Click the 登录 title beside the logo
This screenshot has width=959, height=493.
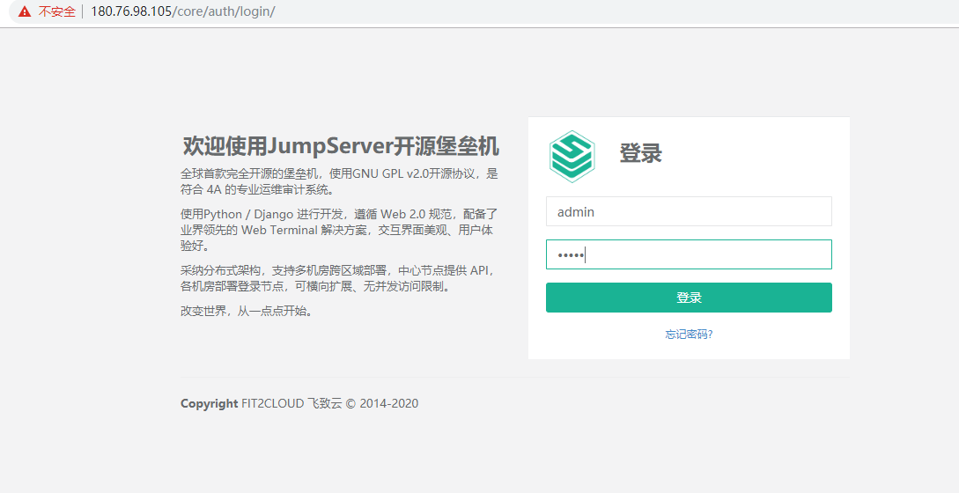pos(640,153)
